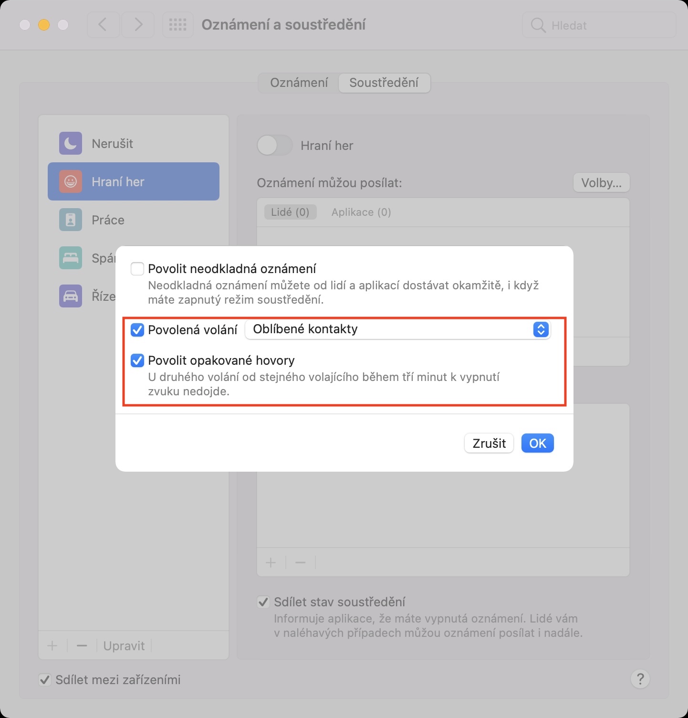Go back with the left chevron
This screenshot has height=718, width=688.
103,25
